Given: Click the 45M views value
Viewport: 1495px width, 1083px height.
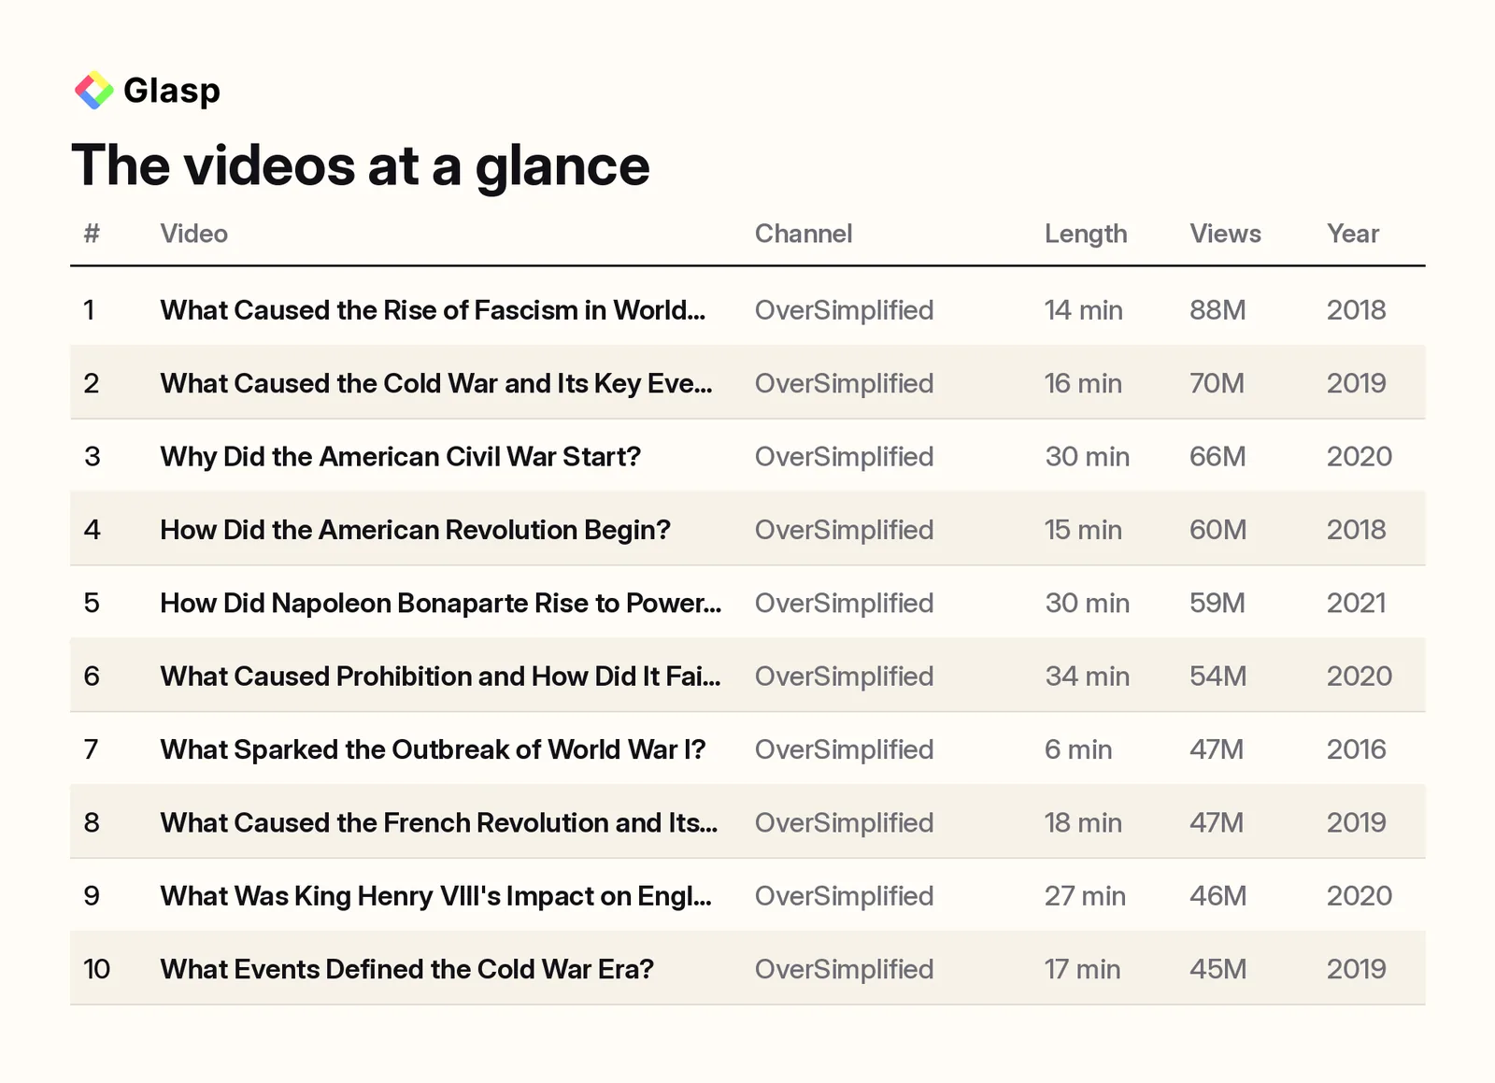Looking at the screenshot, I should pos(1218,969).
